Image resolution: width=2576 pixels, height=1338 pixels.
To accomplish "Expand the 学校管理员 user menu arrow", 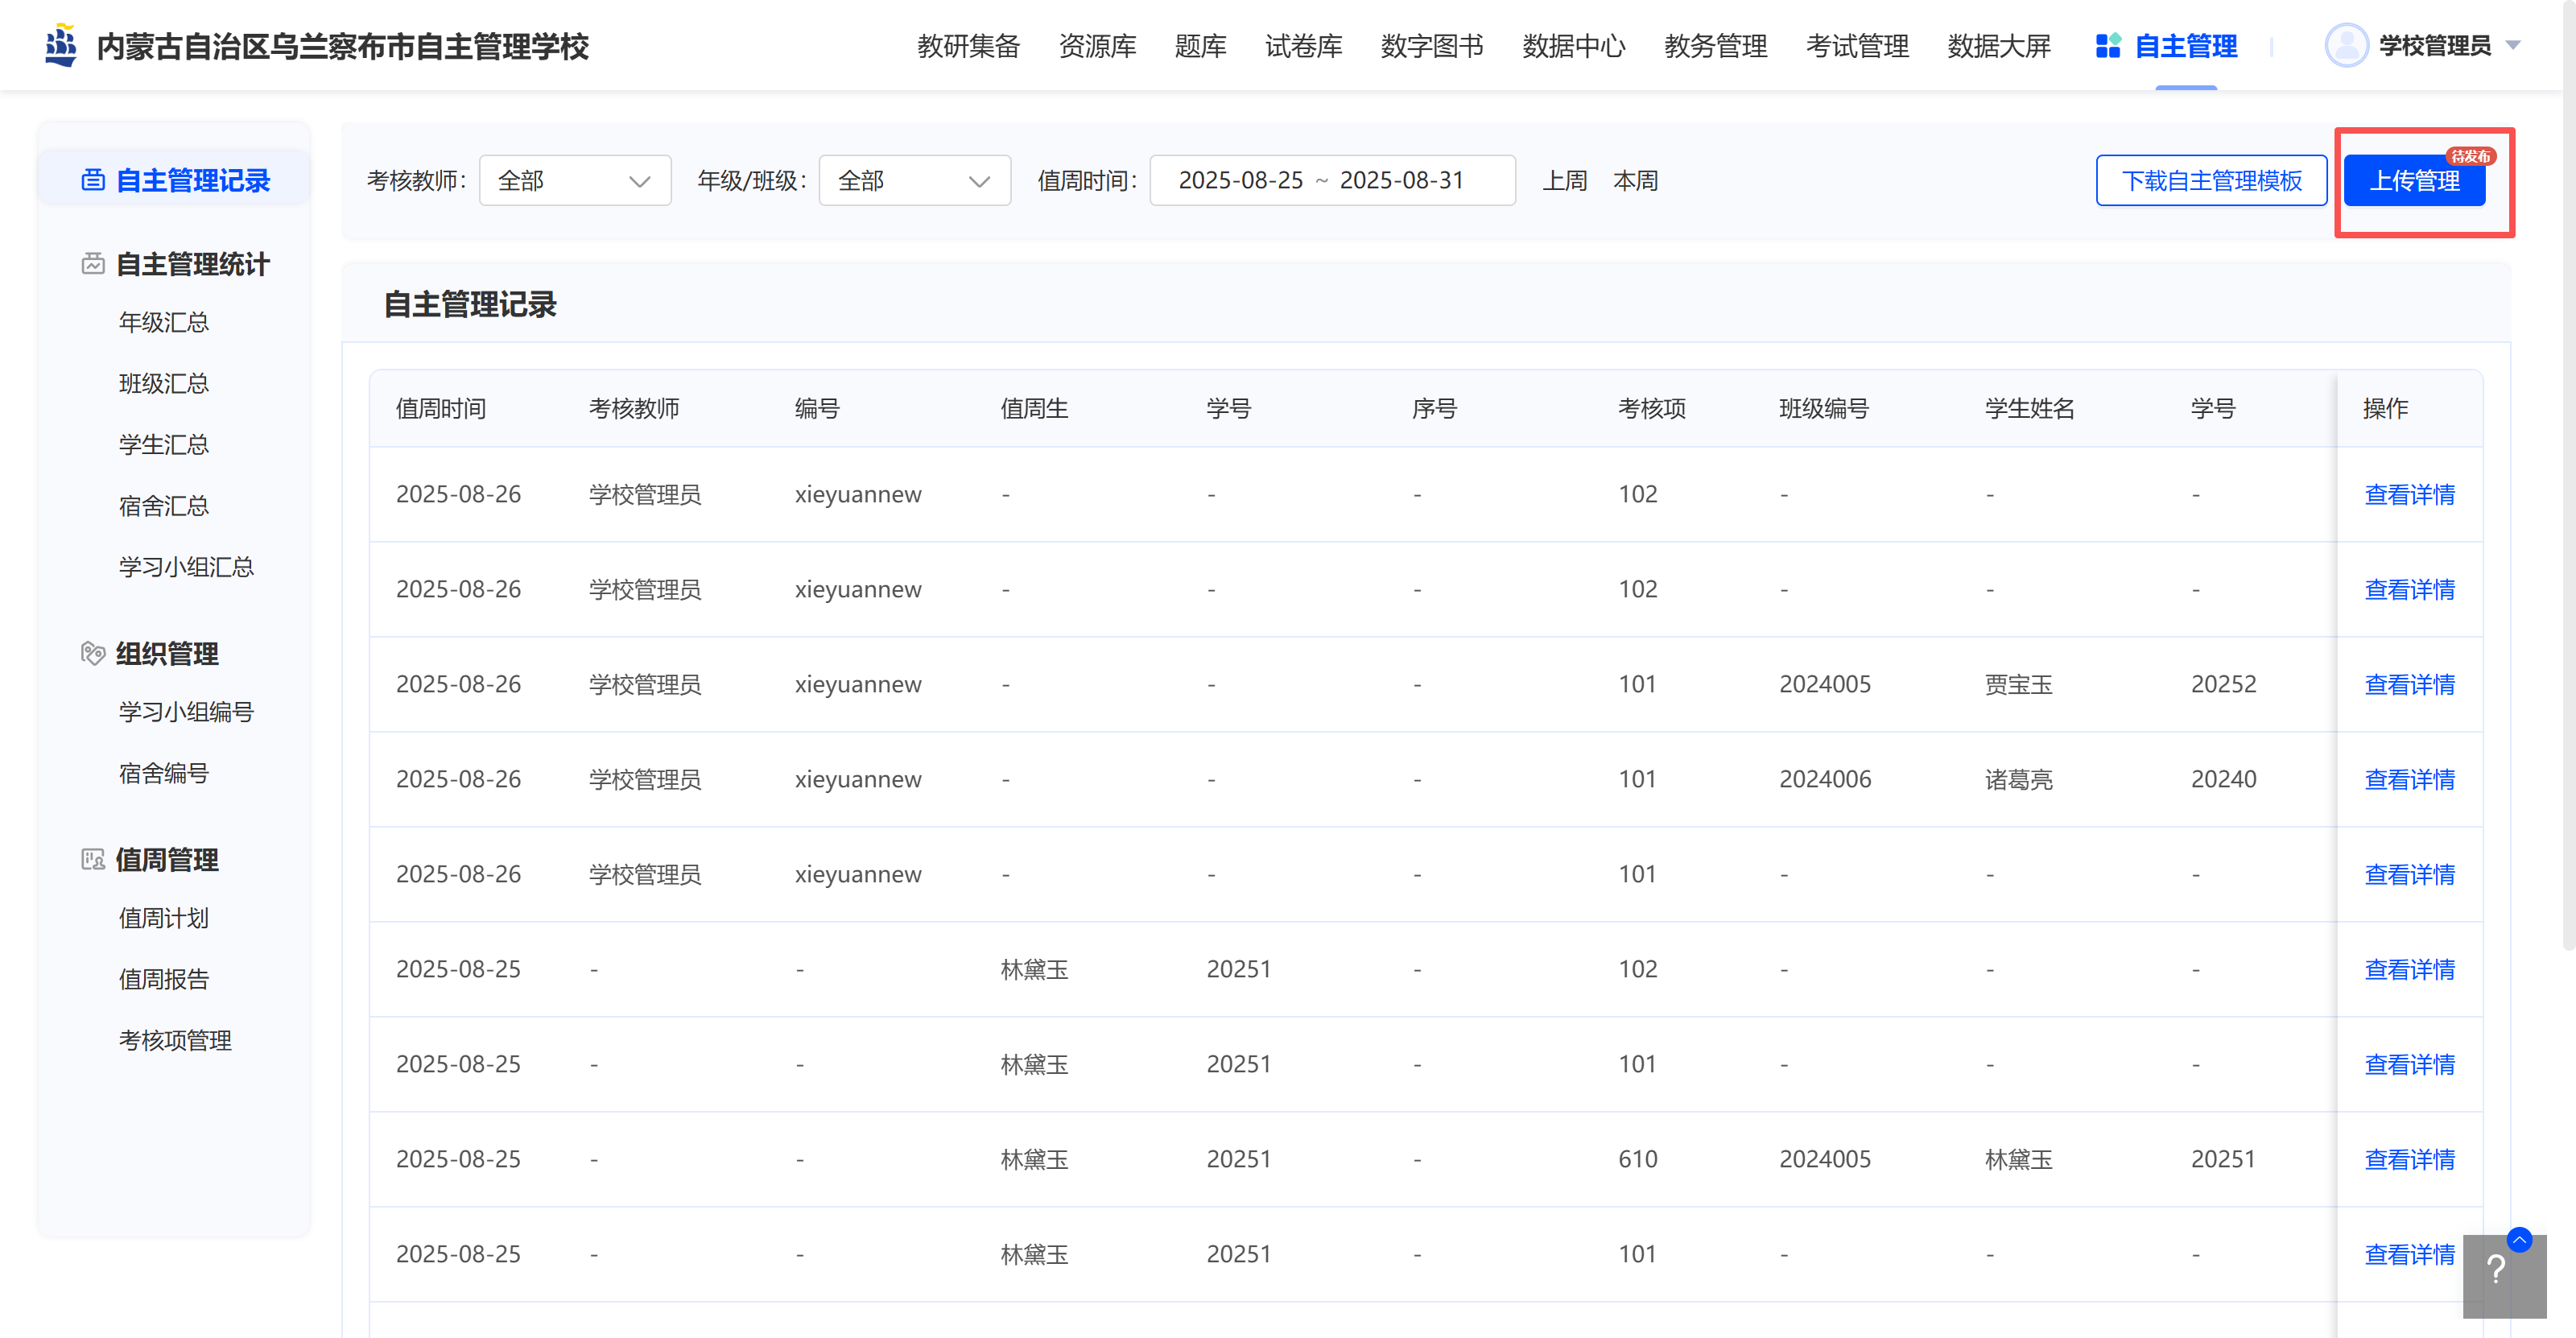I will tap(2513, 46).
